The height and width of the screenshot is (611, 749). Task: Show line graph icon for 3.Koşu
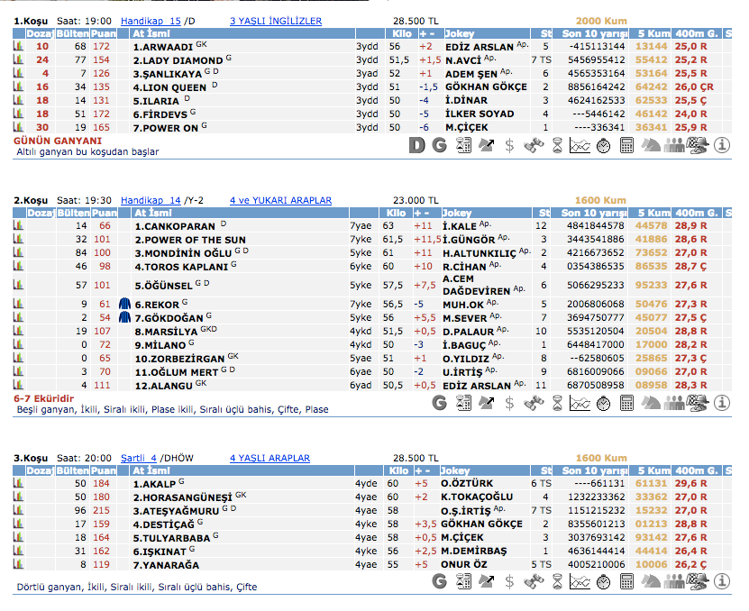click(580, 581)
